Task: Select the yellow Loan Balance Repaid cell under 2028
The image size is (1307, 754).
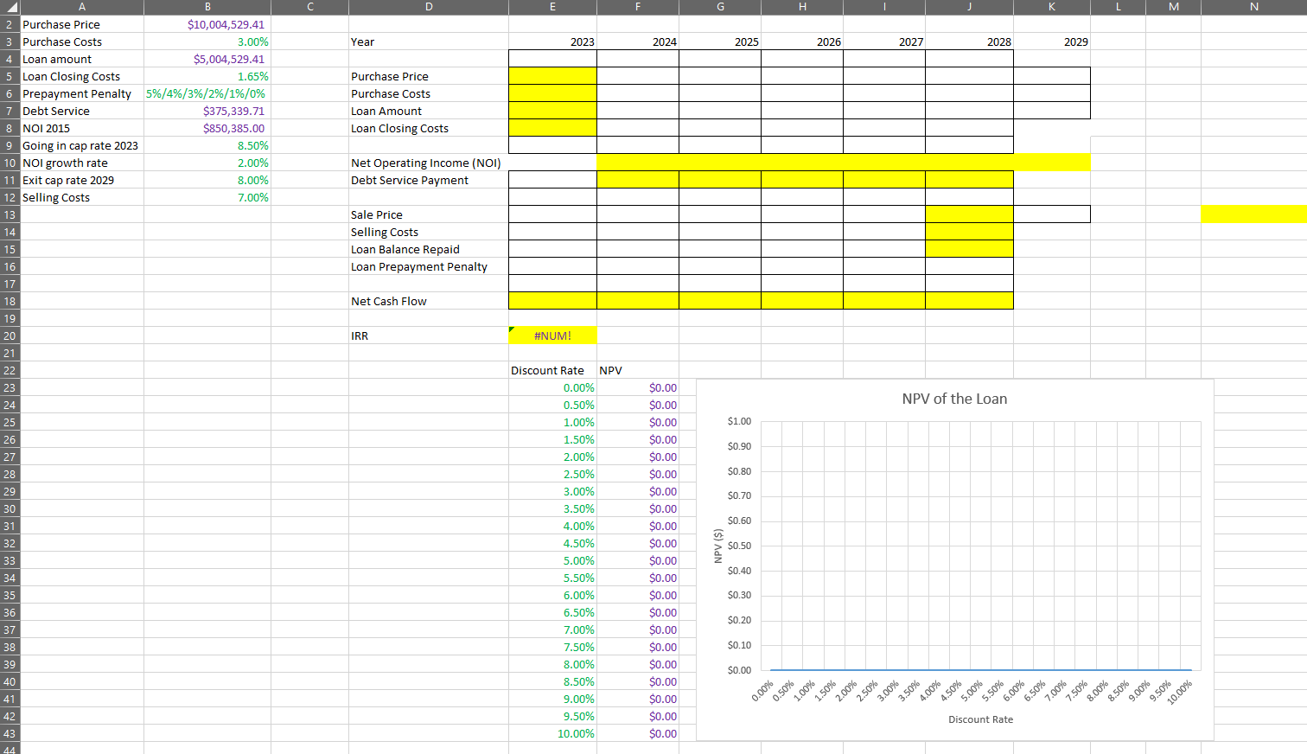Action: (x=969, y=249)
